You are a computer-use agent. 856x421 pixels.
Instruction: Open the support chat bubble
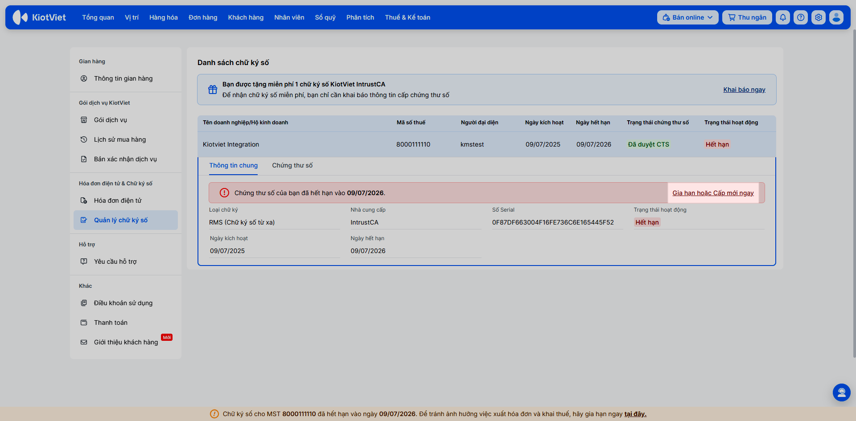(842, 392)
